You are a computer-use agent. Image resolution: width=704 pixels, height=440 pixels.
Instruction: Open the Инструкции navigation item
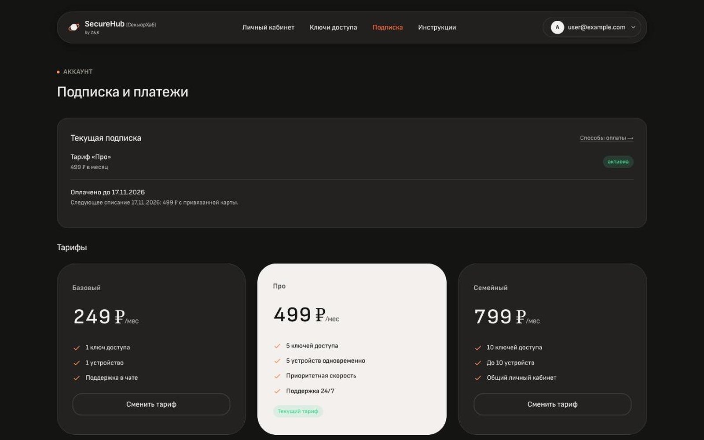coord(437,27)
